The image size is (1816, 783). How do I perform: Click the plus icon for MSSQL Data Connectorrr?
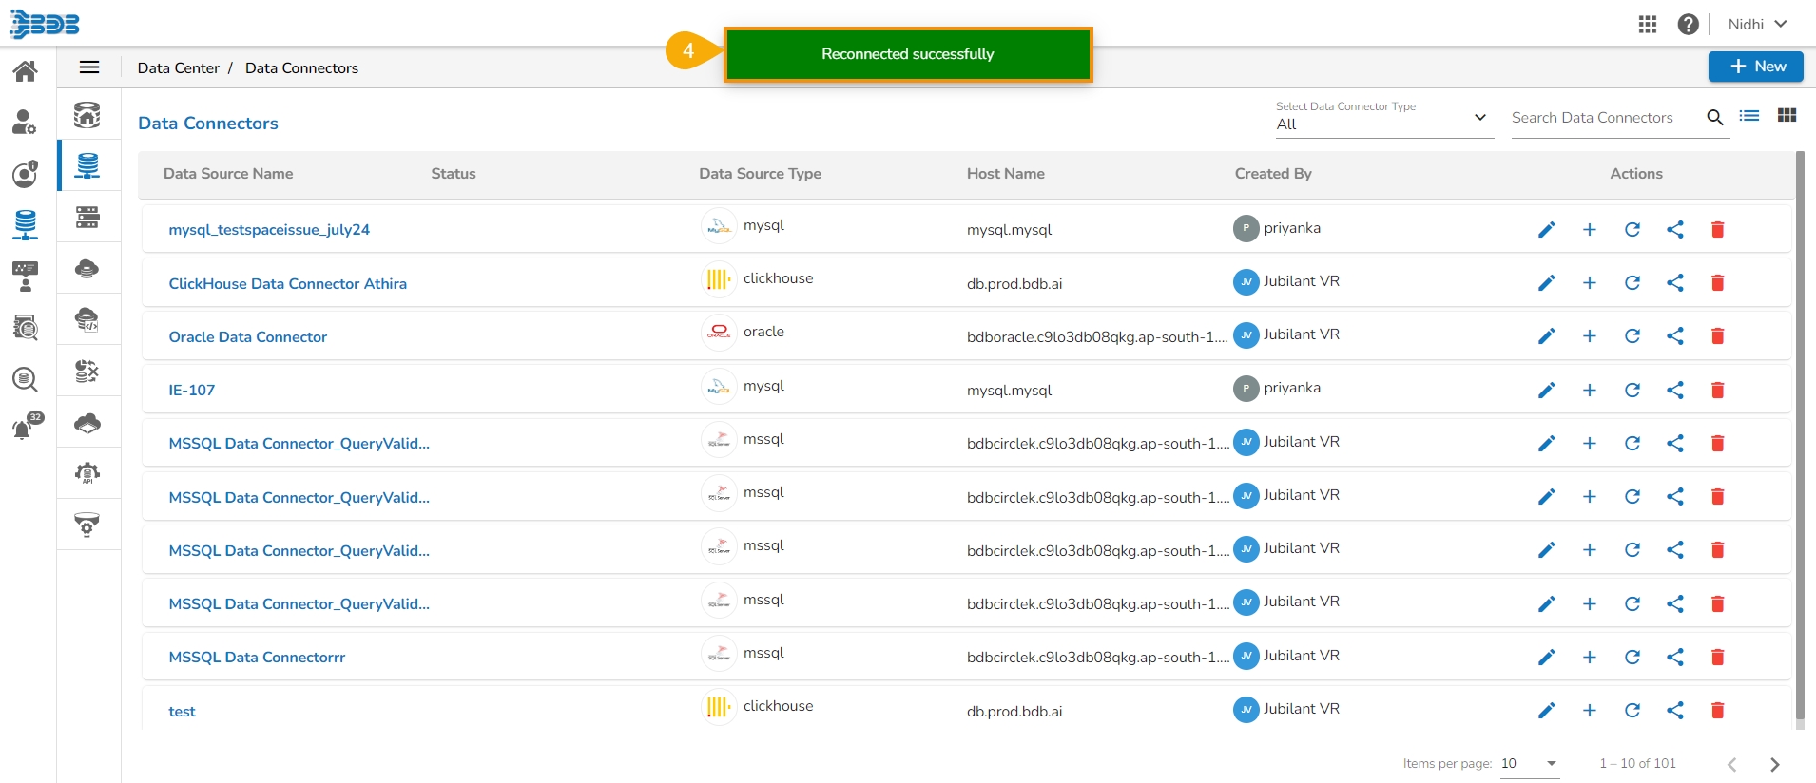(1589, 658)
